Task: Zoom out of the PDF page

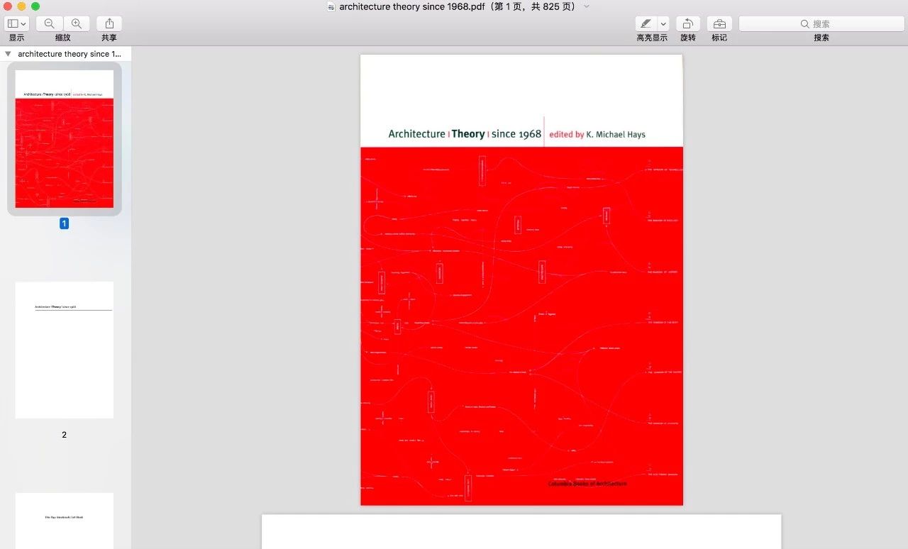Action: (49, 23)
